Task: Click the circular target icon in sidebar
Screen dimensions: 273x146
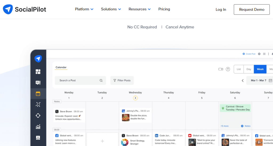Action: pos(38,116)
